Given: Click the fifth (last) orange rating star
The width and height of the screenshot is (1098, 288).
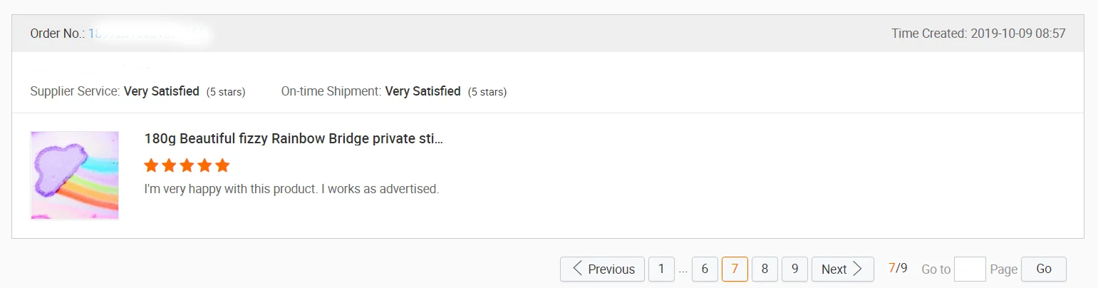Looking at the screenshot, I should click(222, 166).
